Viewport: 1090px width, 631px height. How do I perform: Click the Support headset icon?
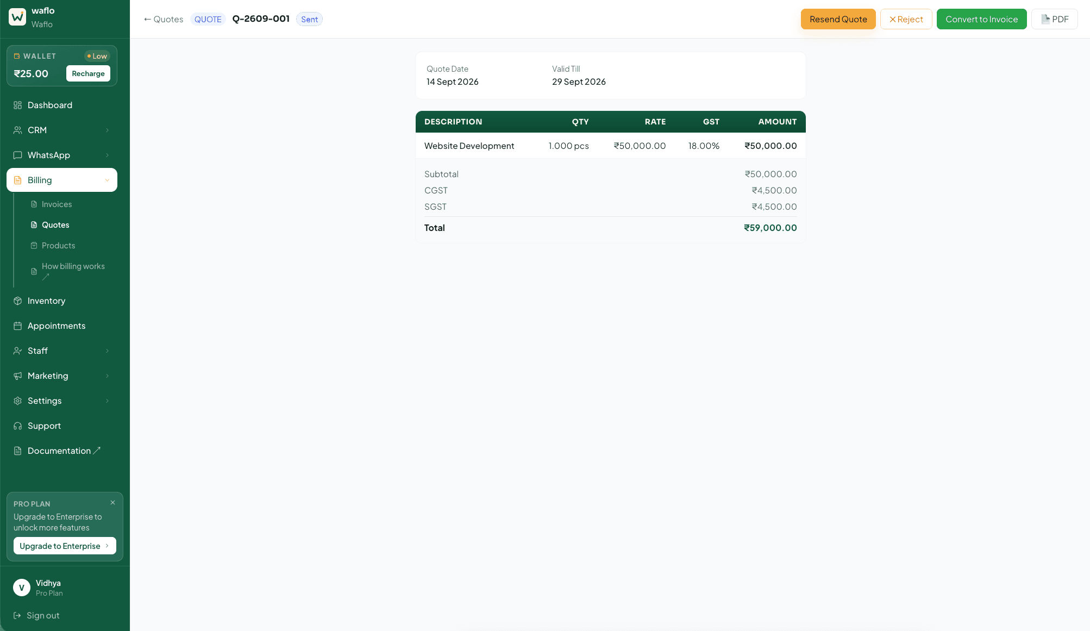[x=17, y=426]
